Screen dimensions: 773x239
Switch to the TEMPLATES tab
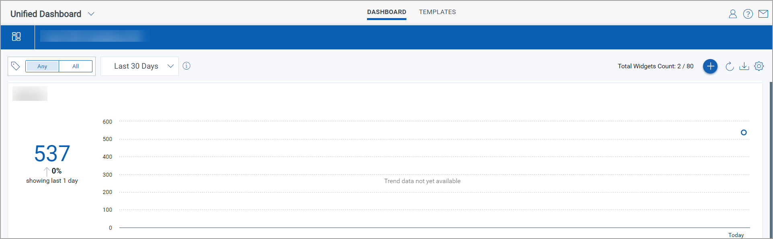coord(437,12)
